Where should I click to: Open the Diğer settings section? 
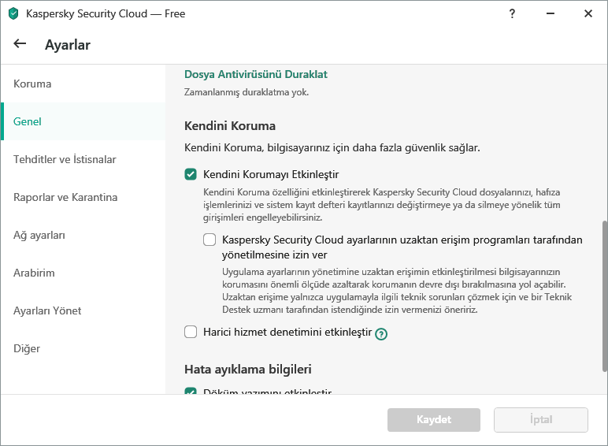coord(27,348)
